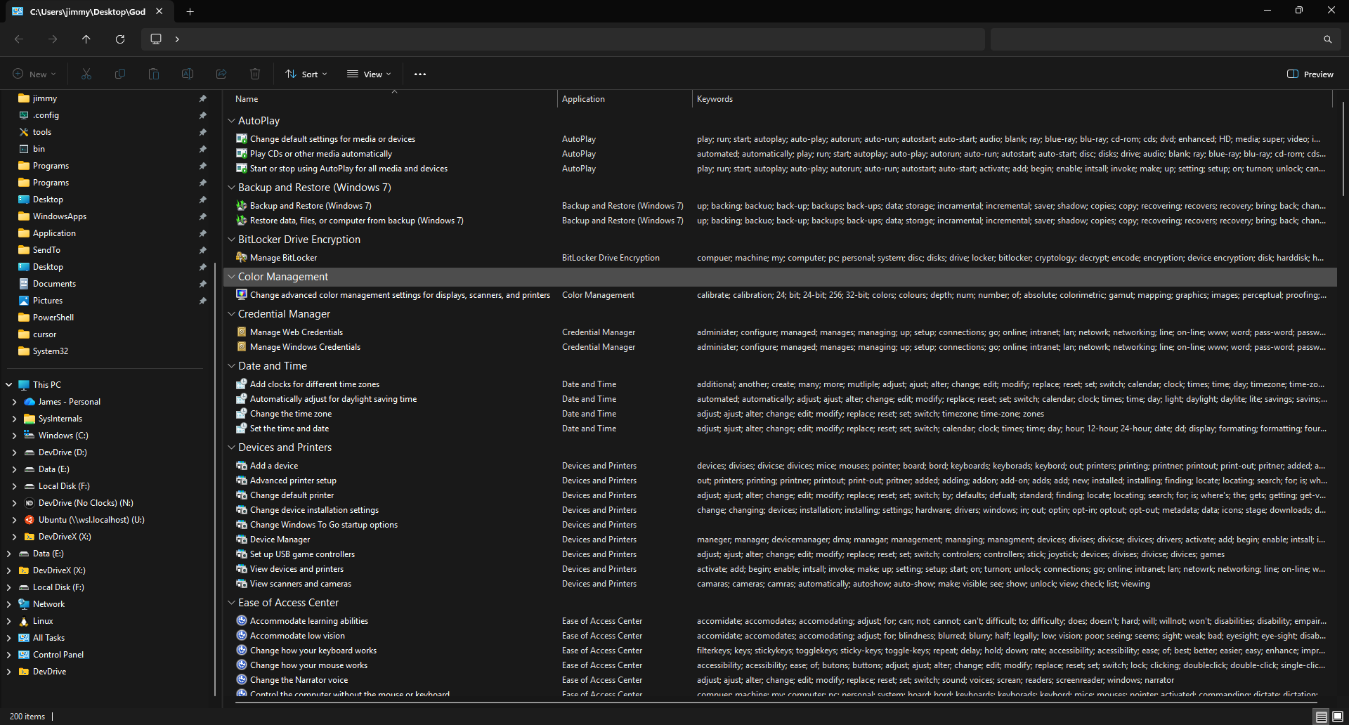This screenshot has height=725, width=1349.
Task: Open the Sort dropdown menu
Action: point(306,74)
